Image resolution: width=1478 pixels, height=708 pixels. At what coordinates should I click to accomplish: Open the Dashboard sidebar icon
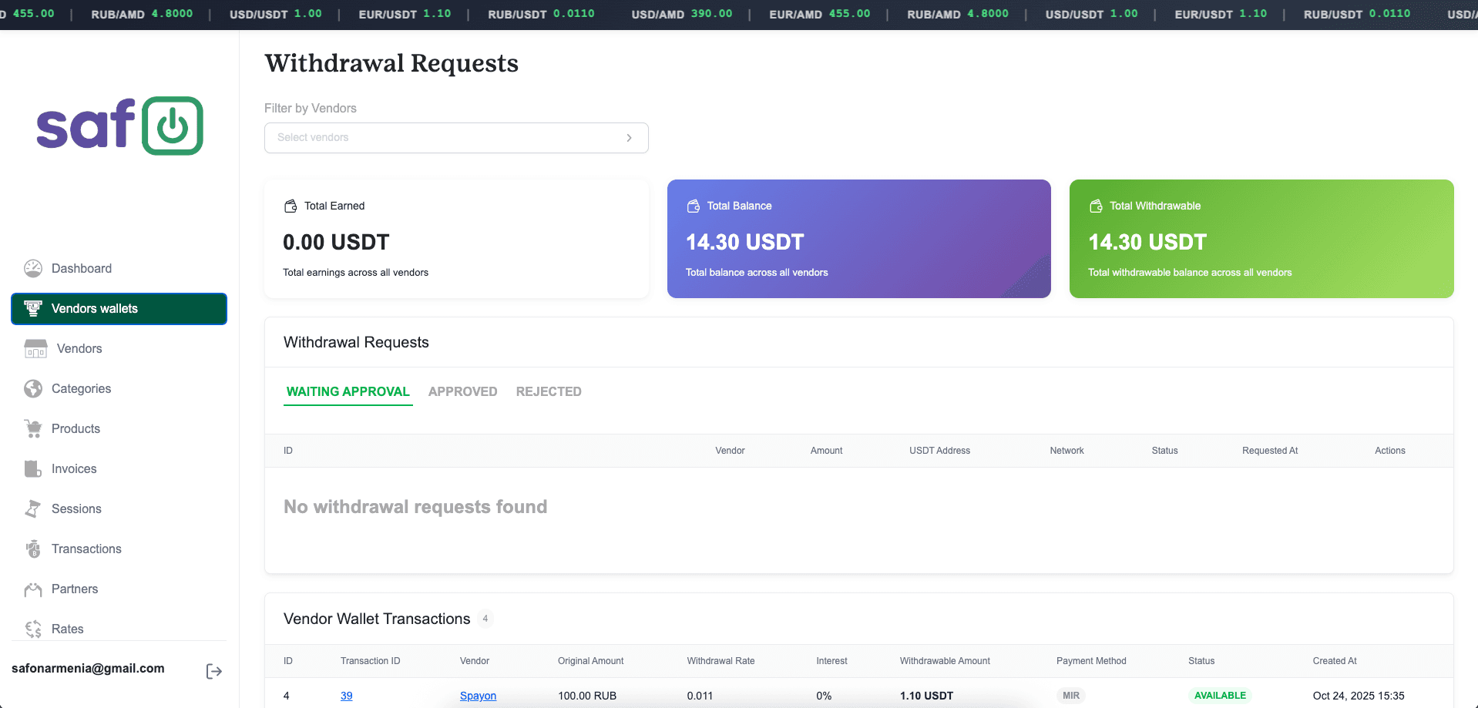[x=33, y=268]
